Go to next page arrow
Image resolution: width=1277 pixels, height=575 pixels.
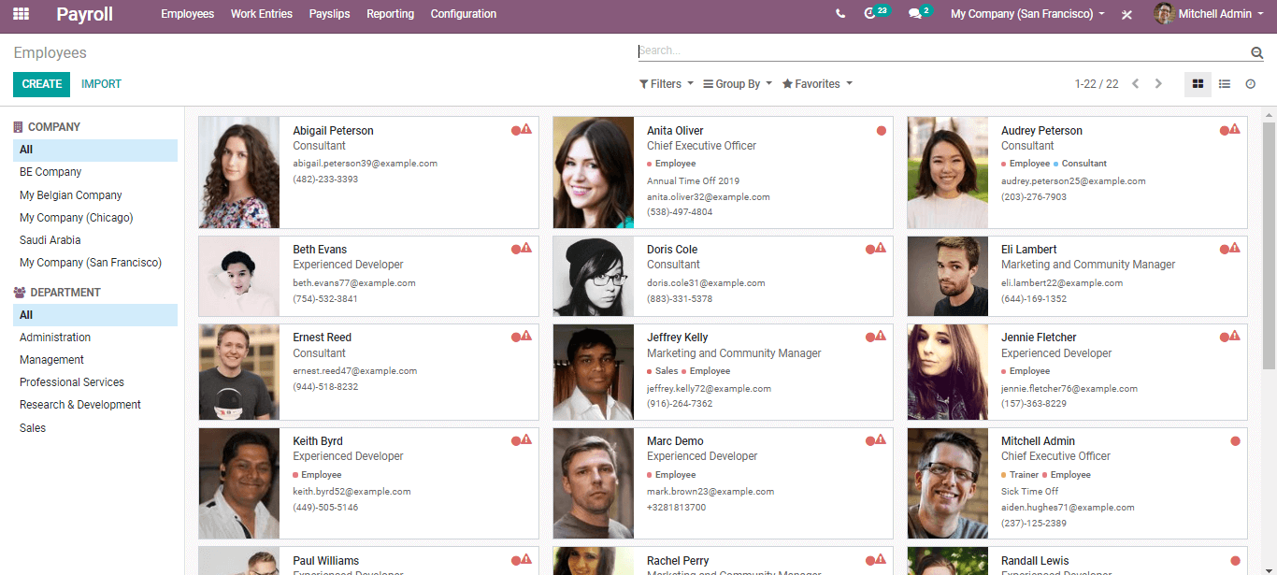1158,84
